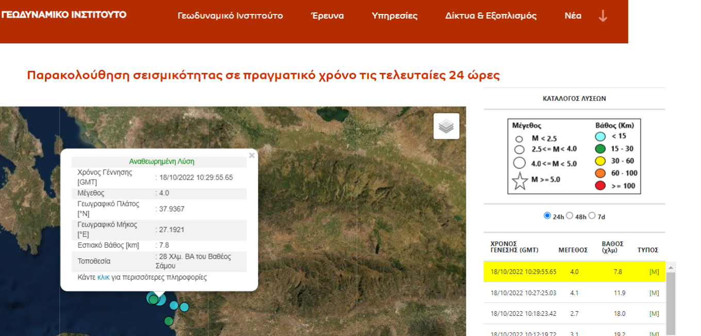Open the Νέα menu item
701x336 pixels.
coord(573,16)
